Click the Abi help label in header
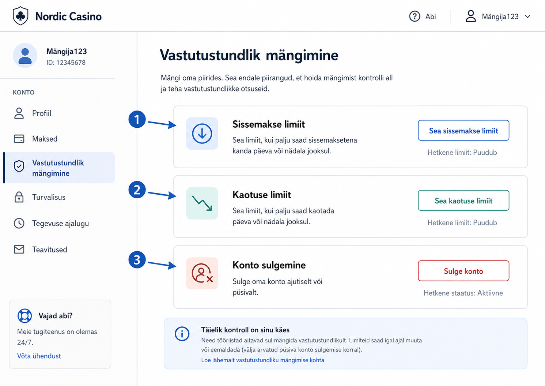This screenshot has width=545, height=386. click(x=431, y=16)
